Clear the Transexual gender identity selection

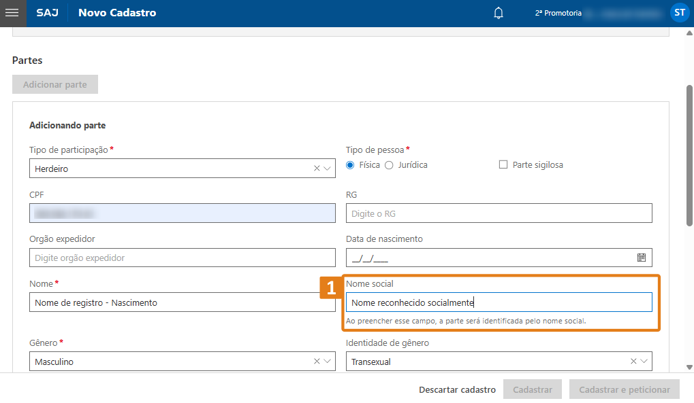(633, 362)
